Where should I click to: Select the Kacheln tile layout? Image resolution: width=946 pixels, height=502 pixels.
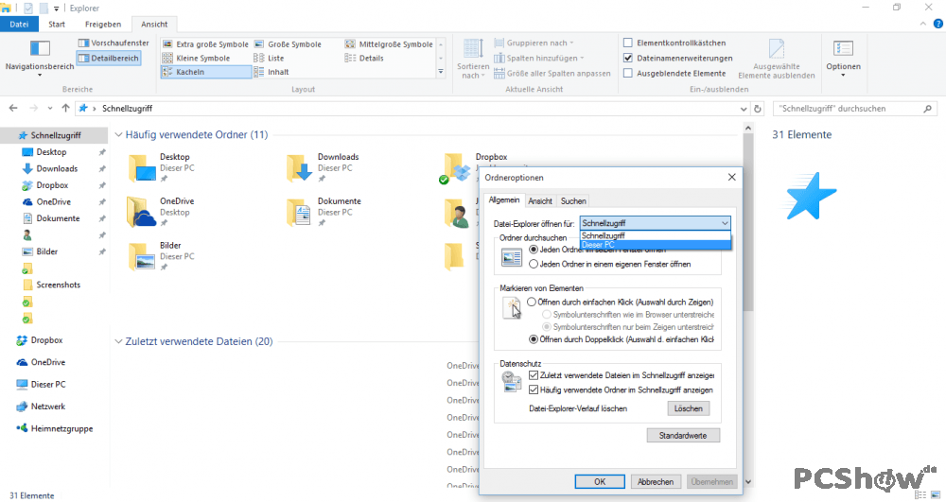click(x=205, y=72)
